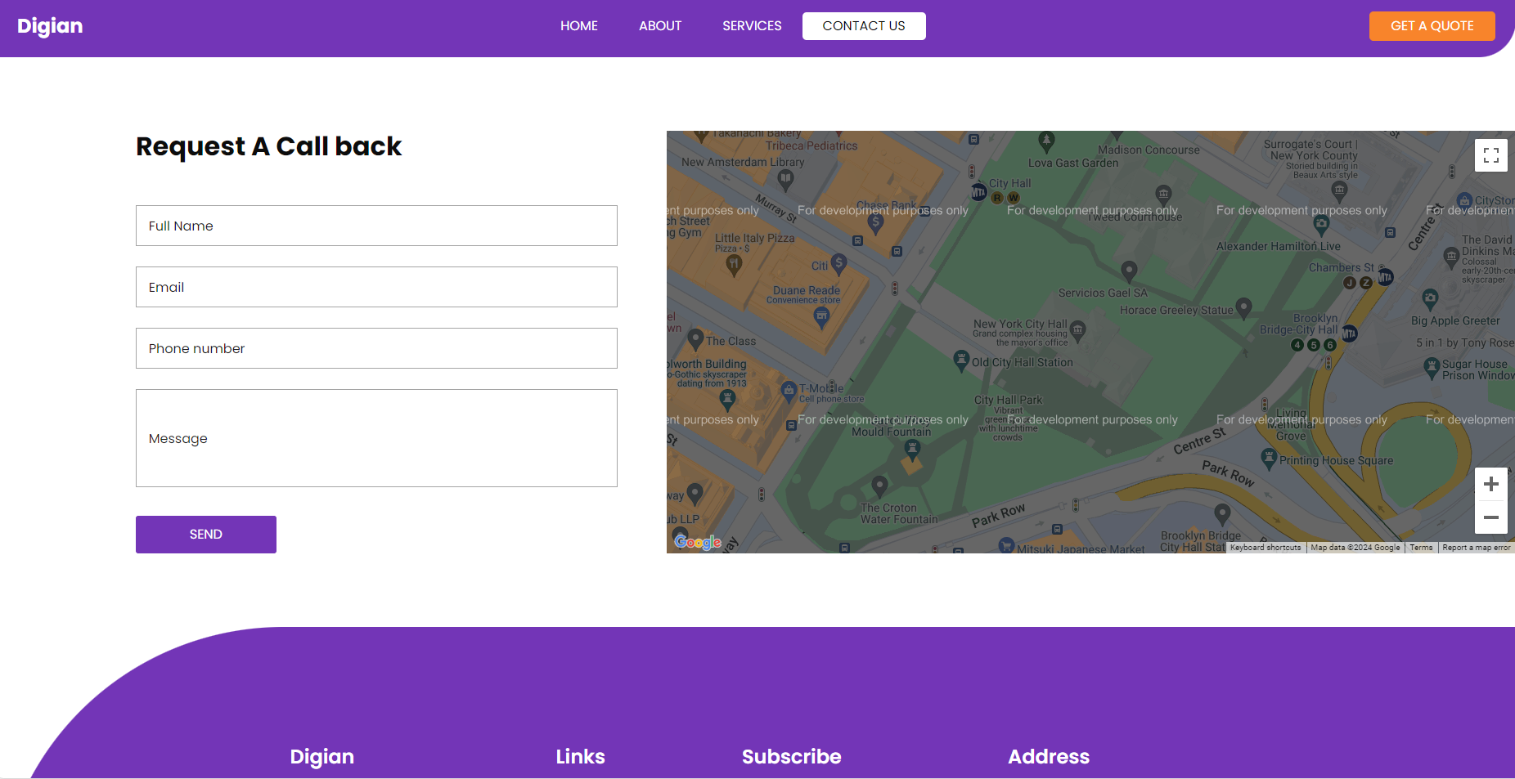Open Keyboard shortcuts on the map

[1265, 548]
